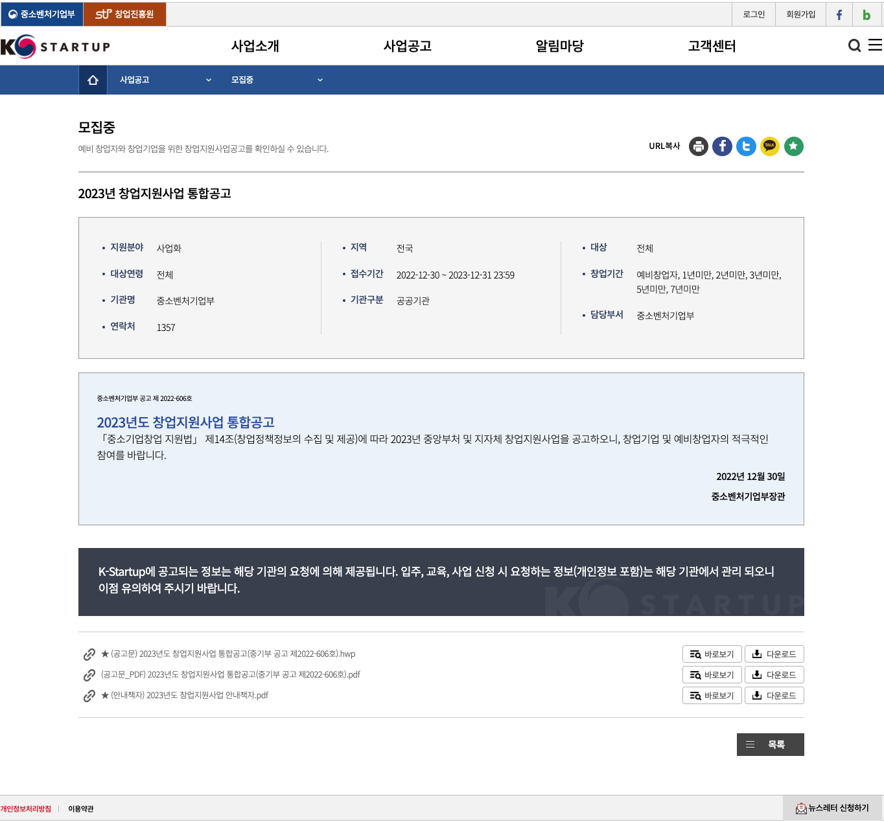
Task: Select 고객센터 from the main menu
Action: 710,46
